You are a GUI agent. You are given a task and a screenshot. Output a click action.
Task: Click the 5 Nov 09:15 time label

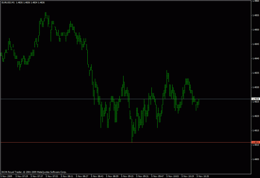point(127,176)
